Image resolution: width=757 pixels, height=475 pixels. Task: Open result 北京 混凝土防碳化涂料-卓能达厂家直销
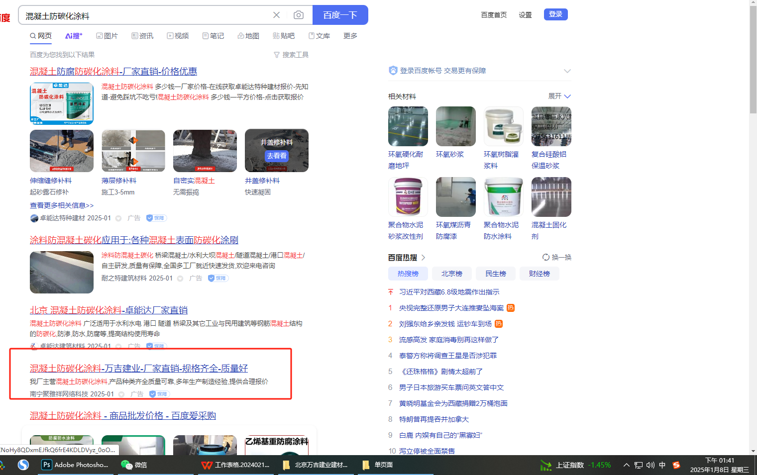(108, 310)
